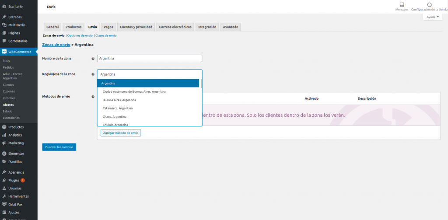This screenshot has width=448, height=220.
Task: Open the Mensajes inbox icon
Action: point(402,4)
